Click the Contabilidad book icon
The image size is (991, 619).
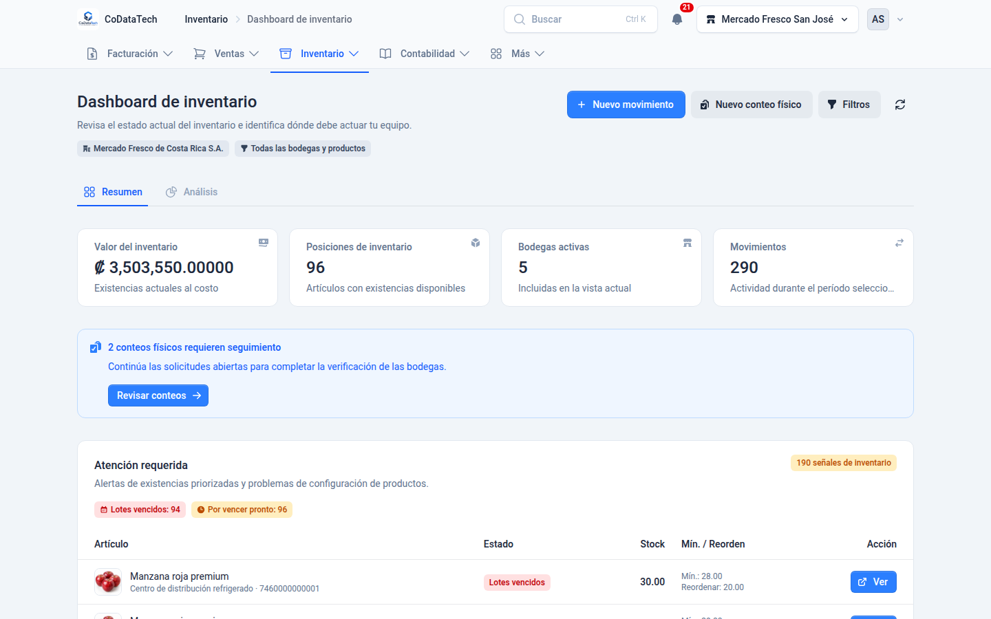coord(385,54)
